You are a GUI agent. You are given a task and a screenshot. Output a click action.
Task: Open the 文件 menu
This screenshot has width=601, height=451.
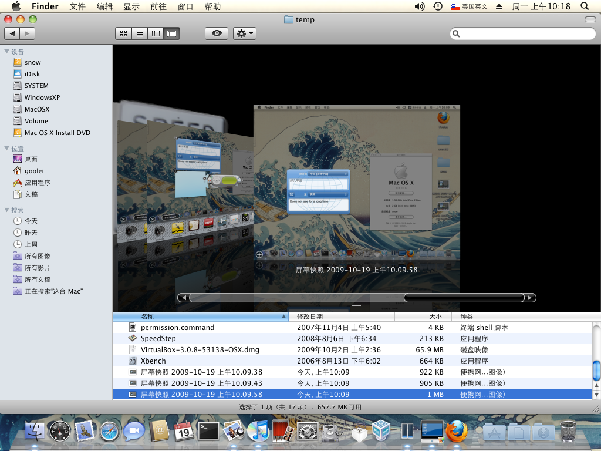pyautogui.click(x=77, y=6)
